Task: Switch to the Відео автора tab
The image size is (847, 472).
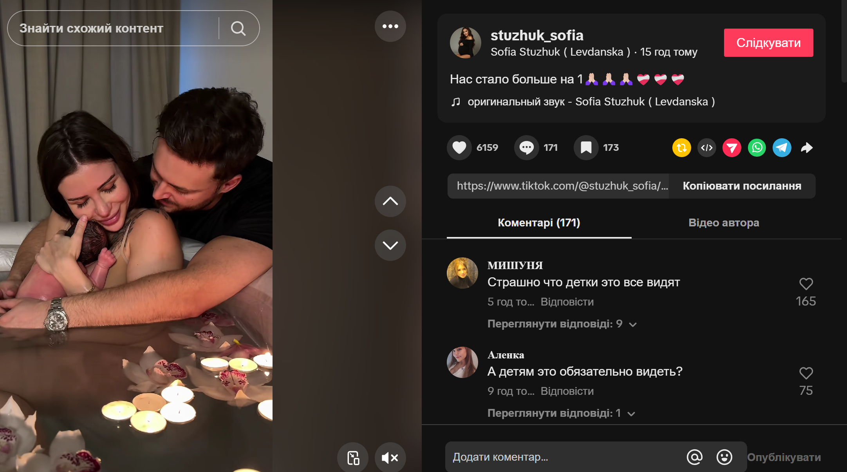Action: (x=724, y=223)
